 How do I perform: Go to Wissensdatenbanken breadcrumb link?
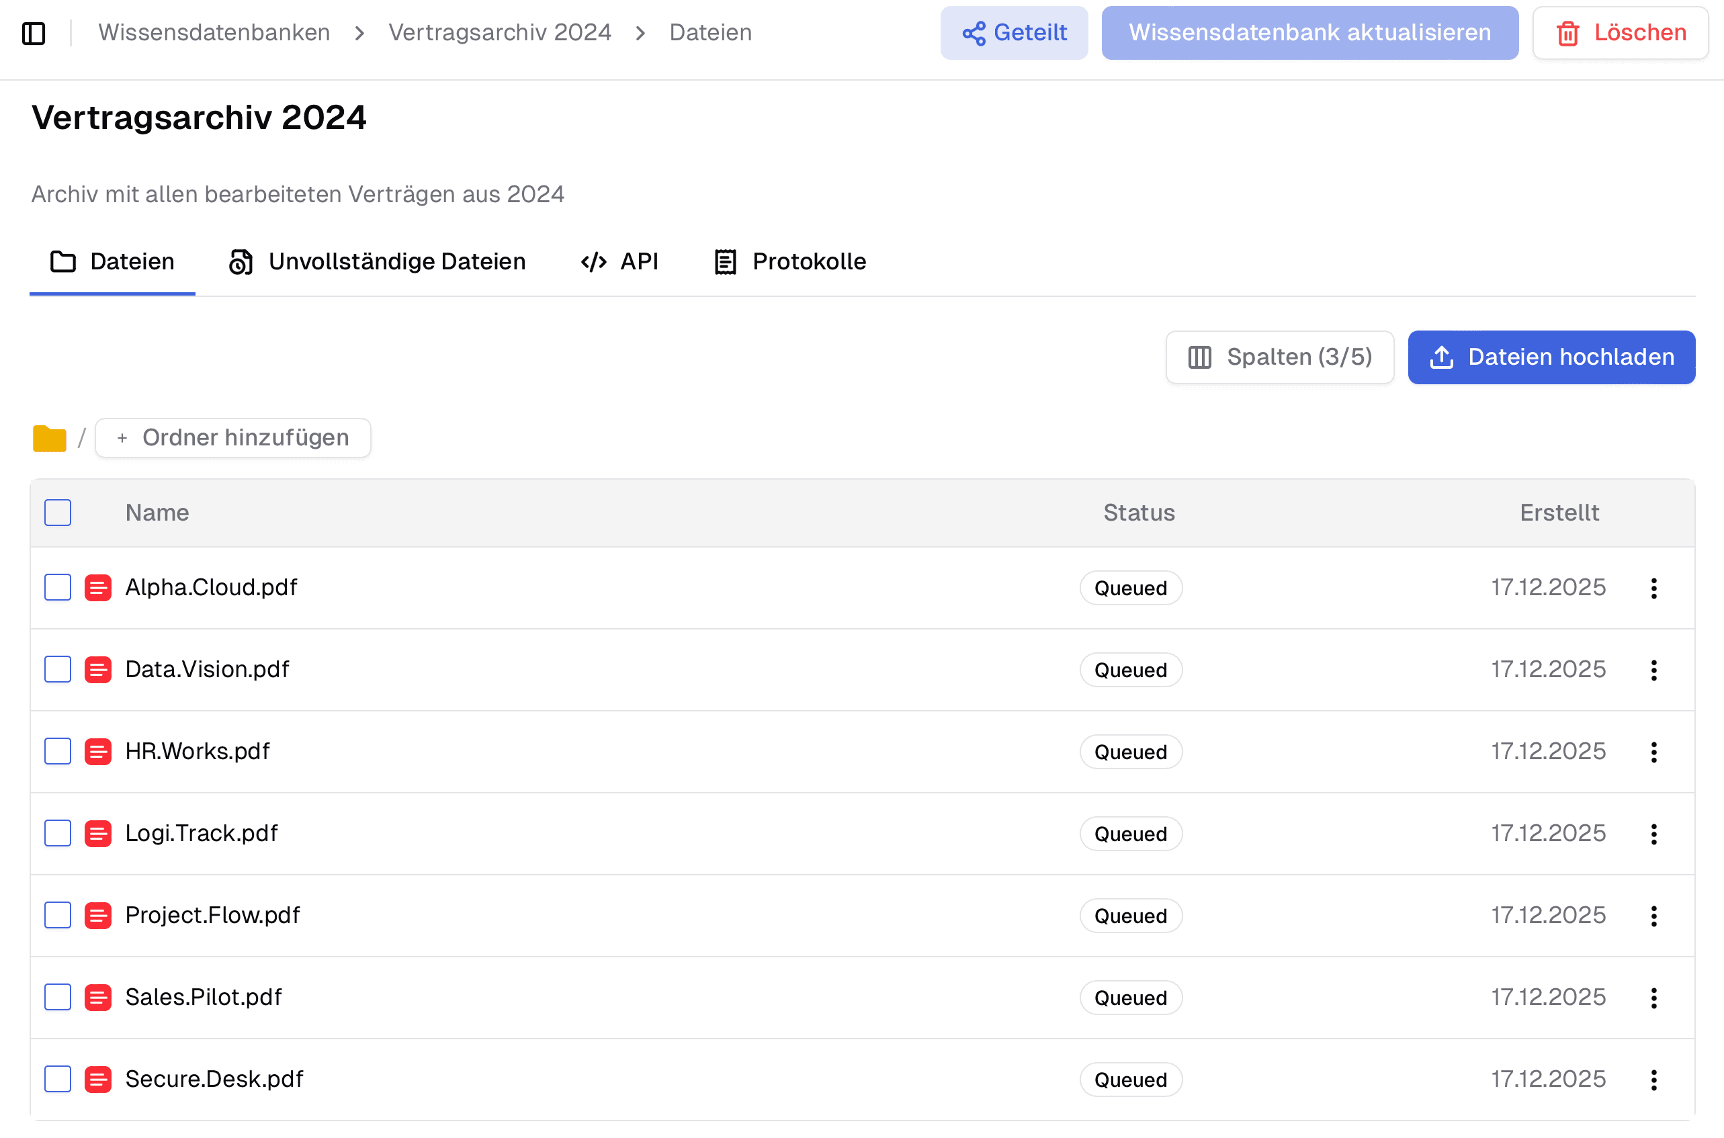(214, 33)
